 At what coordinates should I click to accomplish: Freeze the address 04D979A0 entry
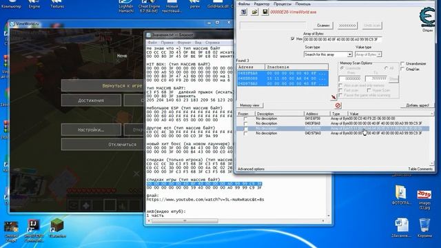[x=245, y=133]
